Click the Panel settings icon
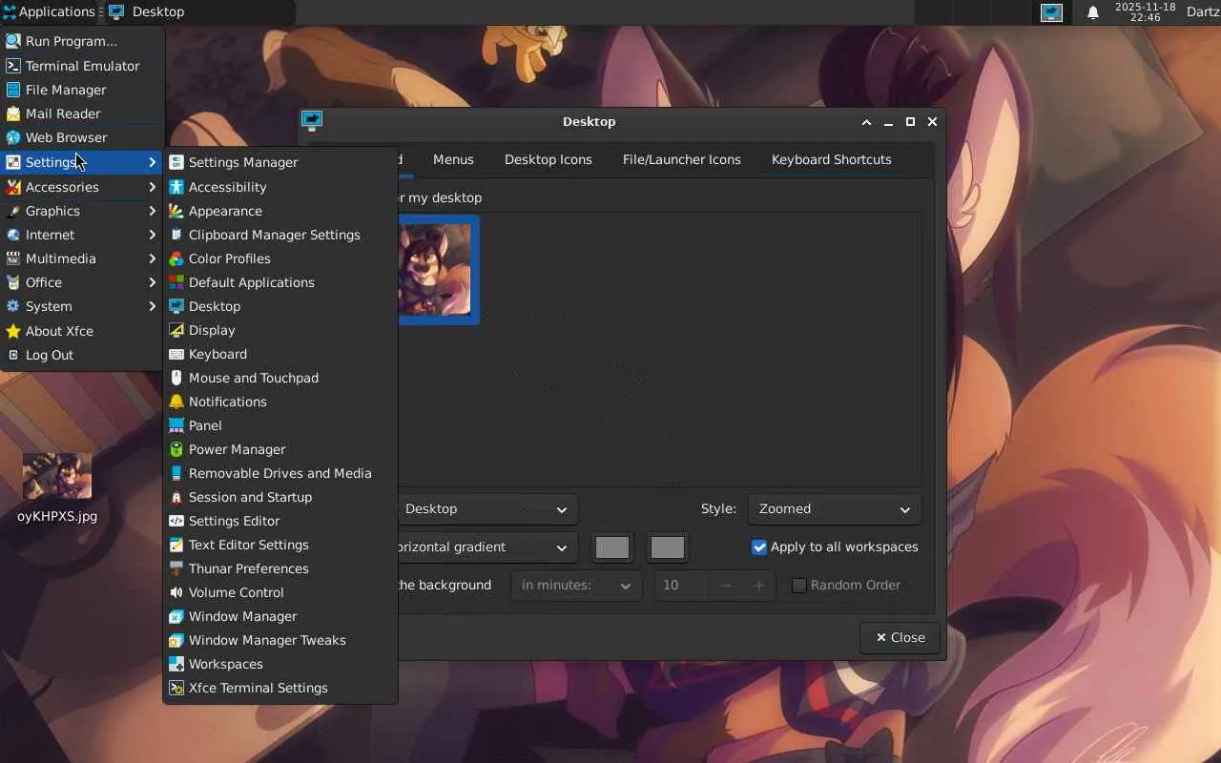The height and width of the screenshot is (763, 1221). click(x=176, y=425)
